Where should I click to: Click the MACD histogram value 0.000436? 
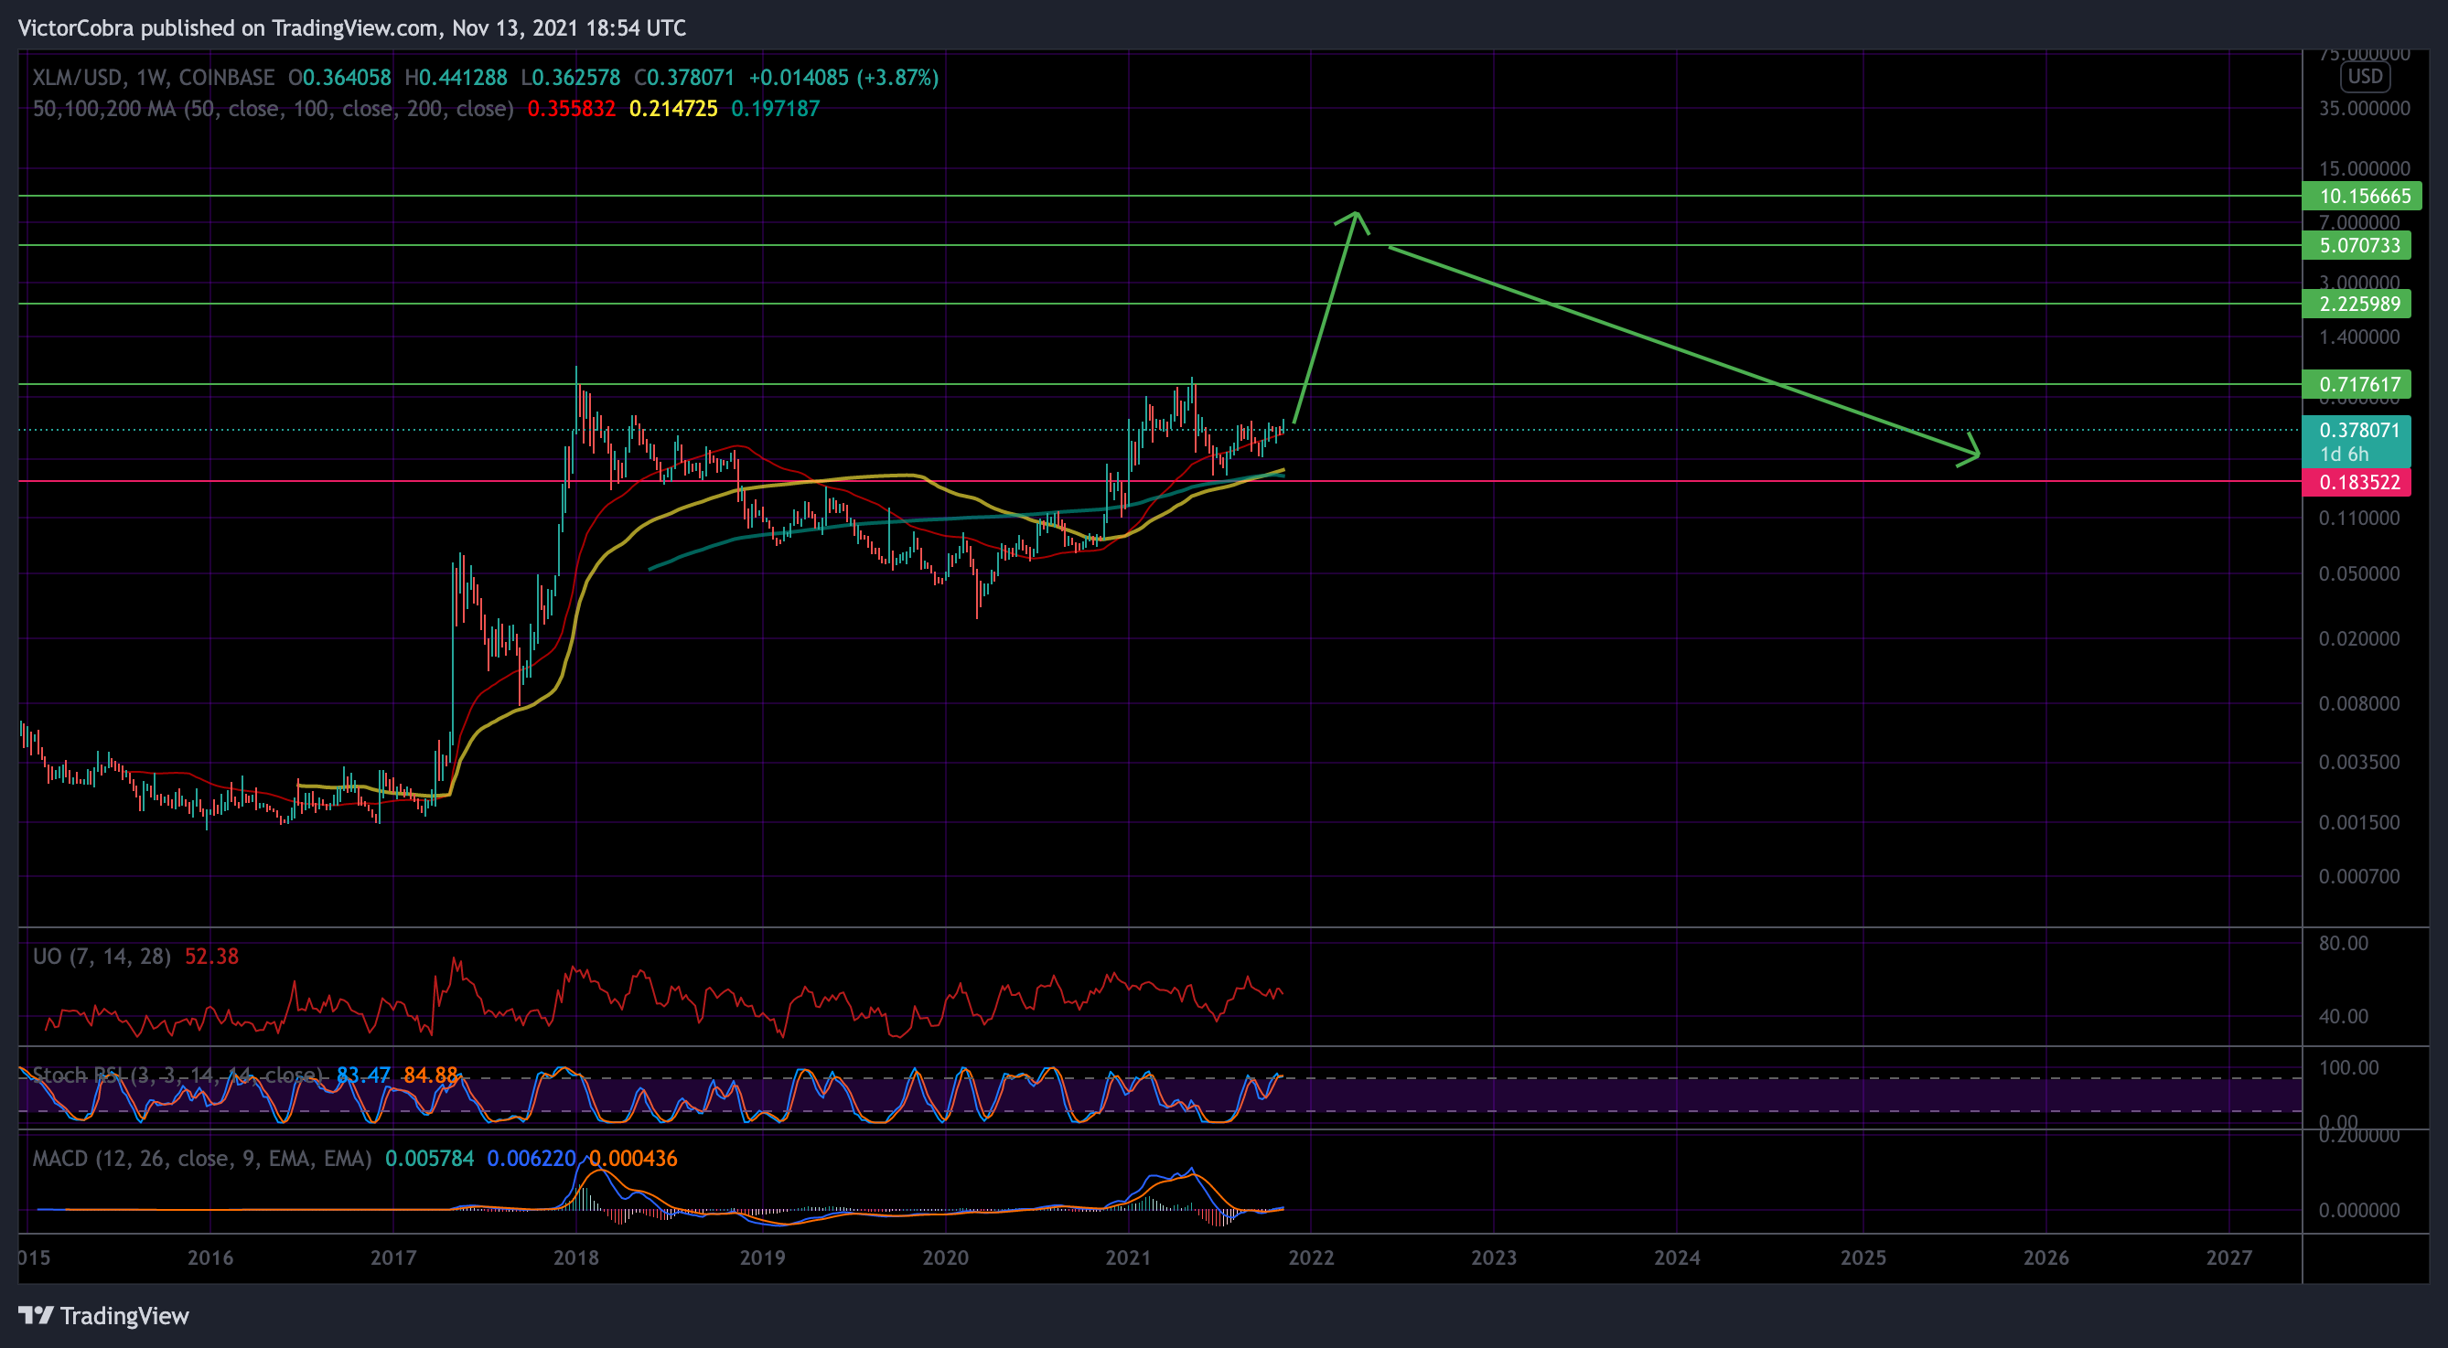pos(633,1159)
